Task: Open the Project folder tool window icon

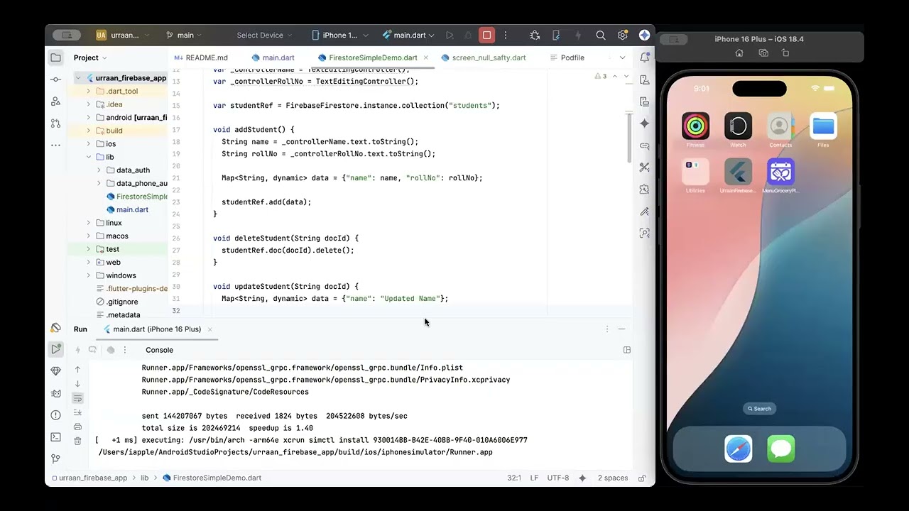Action: click(55, 57)
